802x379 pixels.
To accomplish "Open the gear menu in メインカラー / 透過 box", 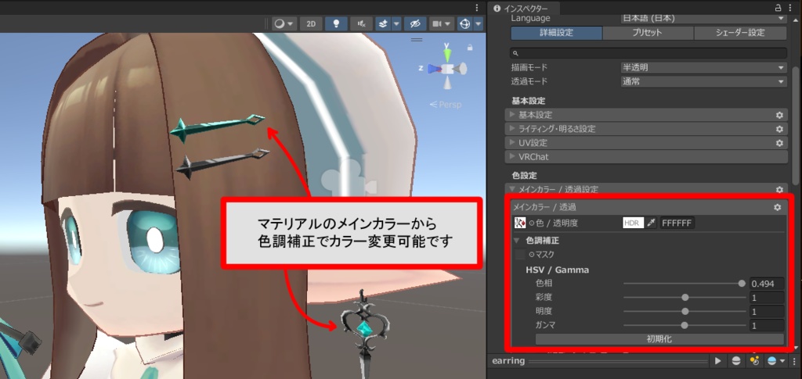I will tap(778, 207).
